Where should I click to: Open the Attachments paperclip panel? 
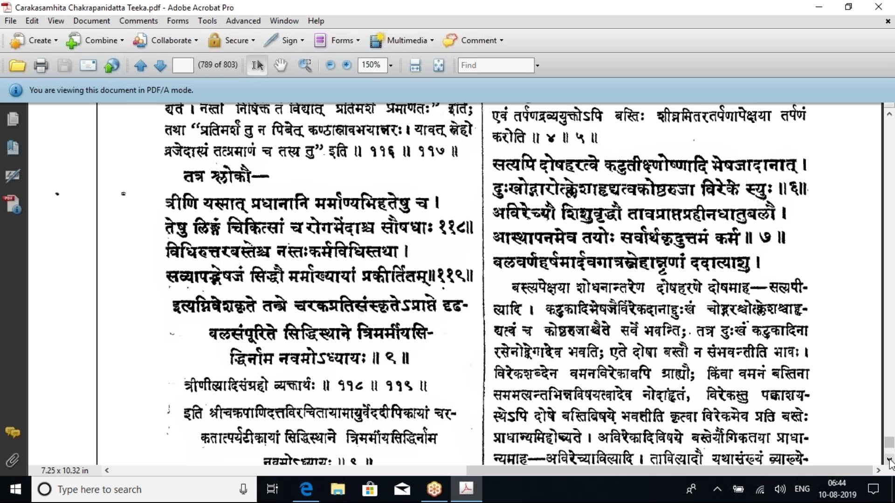click(x=13, y=460)
